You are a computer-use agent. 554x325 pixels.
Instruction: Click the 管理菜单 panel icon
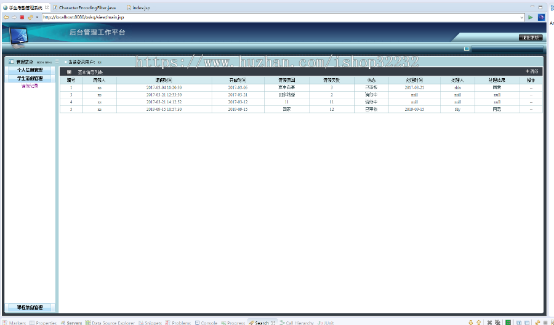point(11,62)
